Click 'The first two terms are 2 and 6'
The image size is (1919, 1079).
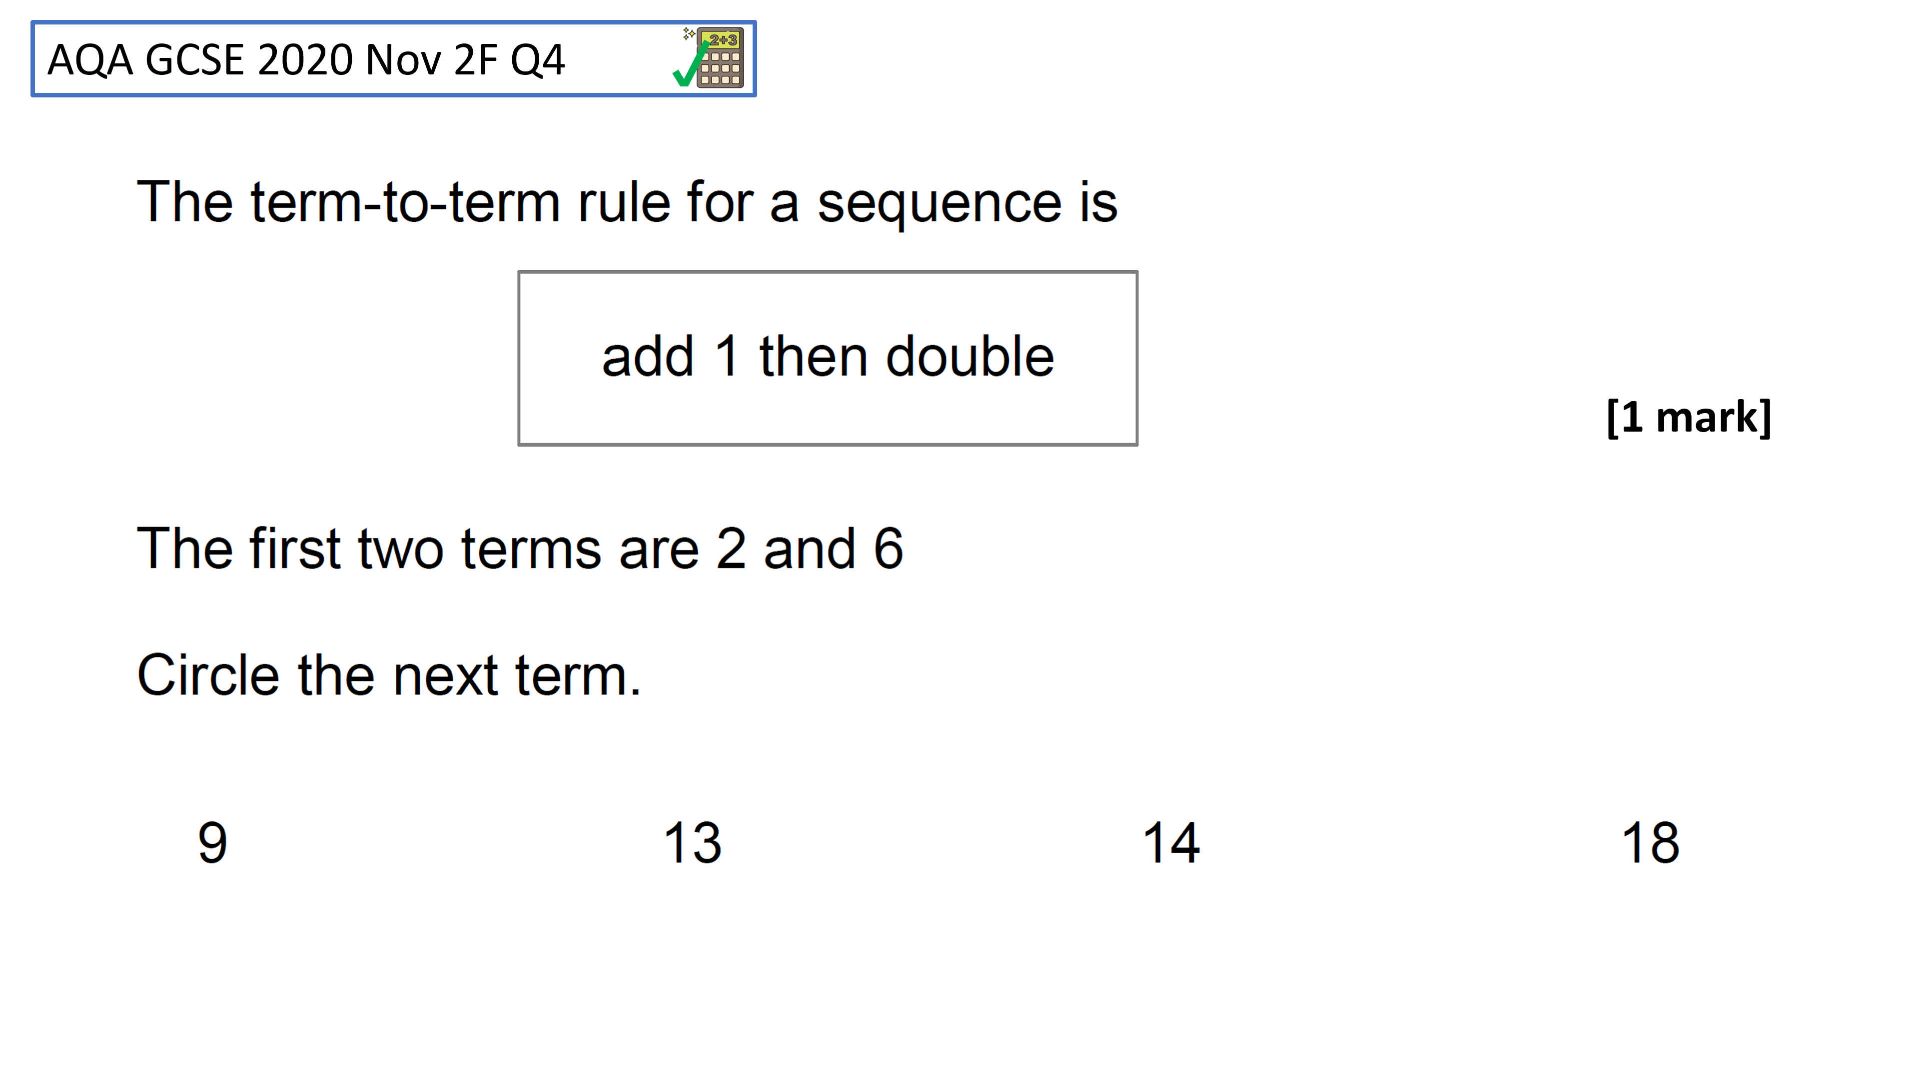[520, 549]
